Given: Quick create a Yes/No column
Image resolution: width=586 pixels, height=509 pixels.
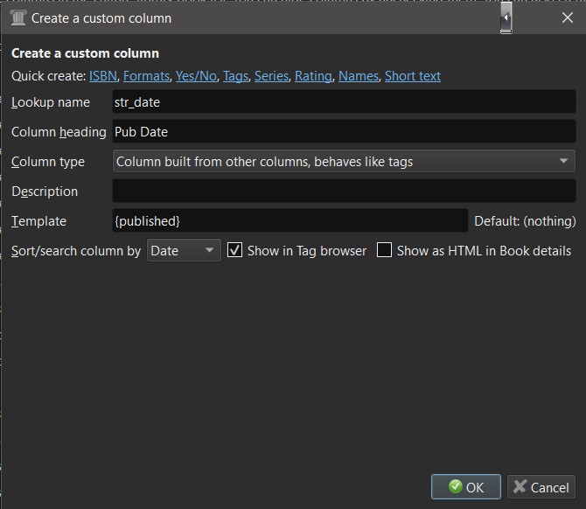Looking at the screenshot, I should pyautogui.click(x=196, y=76).
